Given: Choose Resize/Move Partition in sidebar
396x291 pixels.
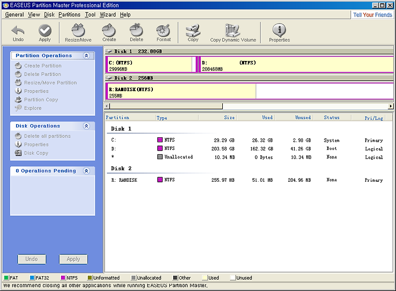Looking at the screenshot, I should point(46,83).
